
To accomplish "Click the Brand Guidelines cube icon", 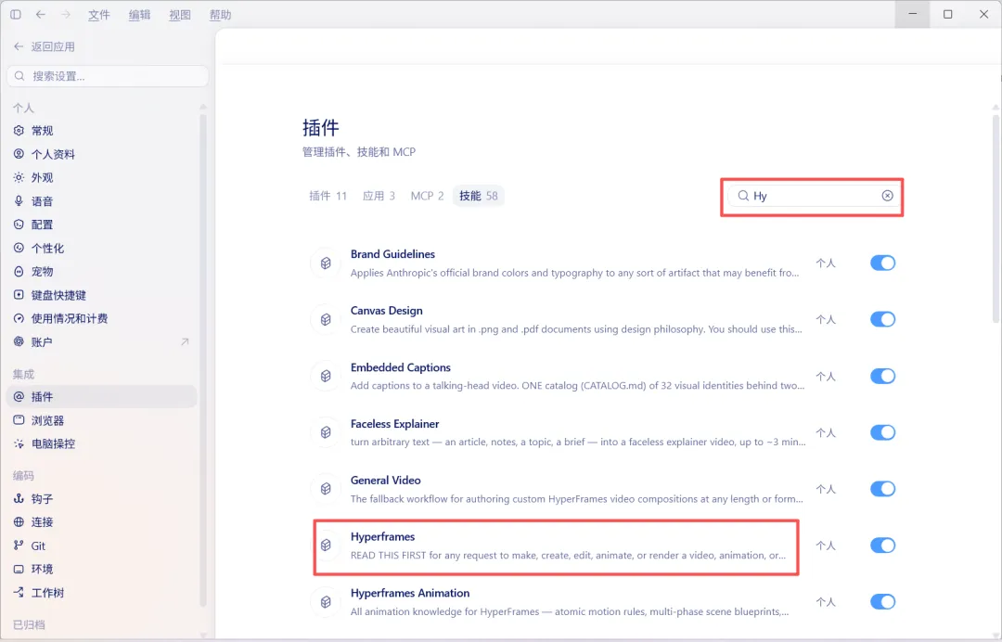I will point(326,263).
